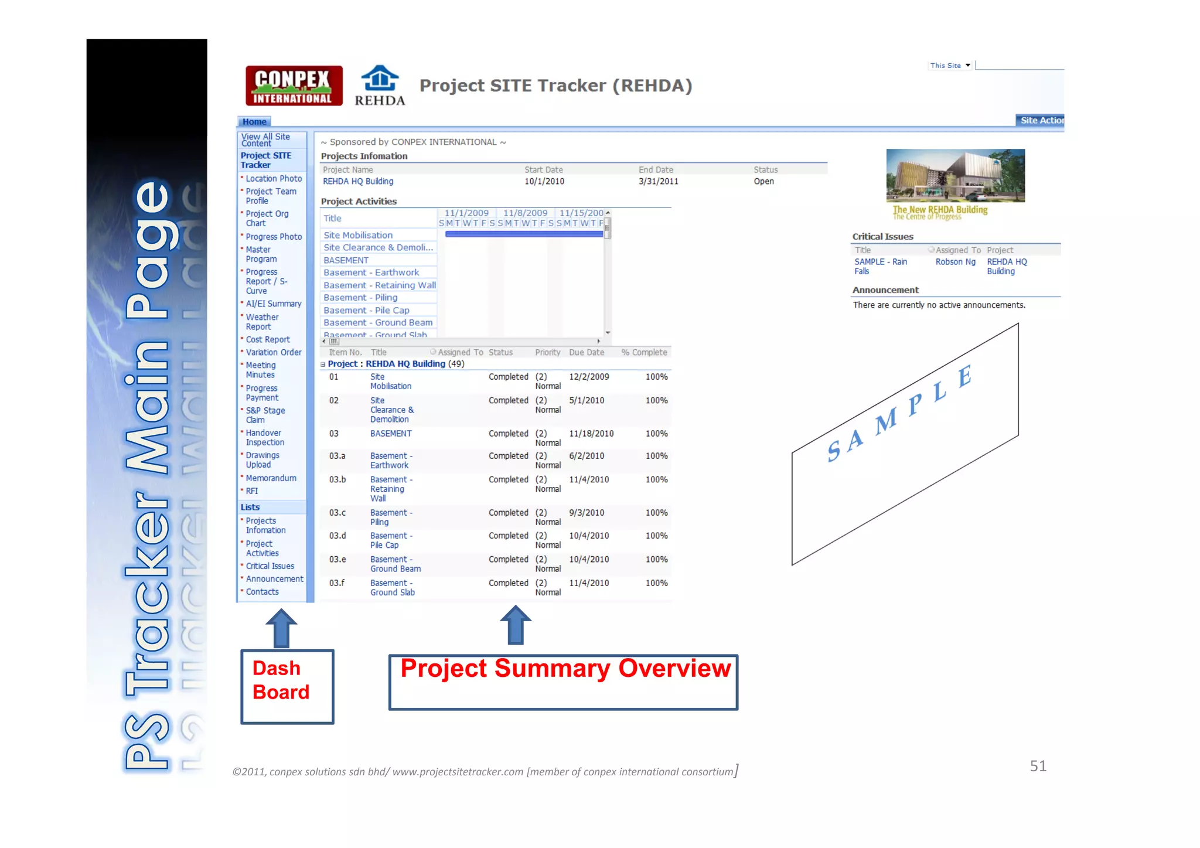Click the CONPEX International logo
Image resolution: width=1200 pixels, height=848 pixels.
pos(294,86)
